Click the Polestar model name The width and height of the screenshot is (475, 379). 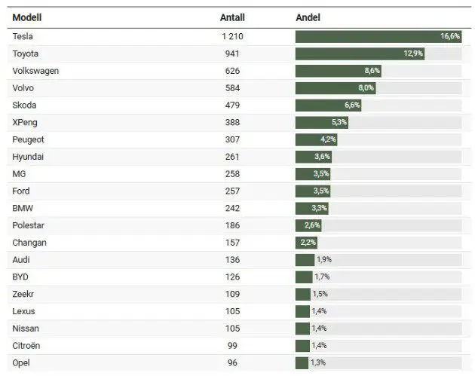(x=29, y=225)
